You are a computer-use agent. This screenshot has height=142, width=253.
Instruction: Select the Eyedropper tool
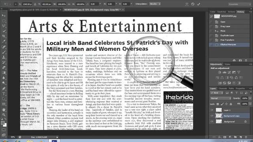coord(4,41)
